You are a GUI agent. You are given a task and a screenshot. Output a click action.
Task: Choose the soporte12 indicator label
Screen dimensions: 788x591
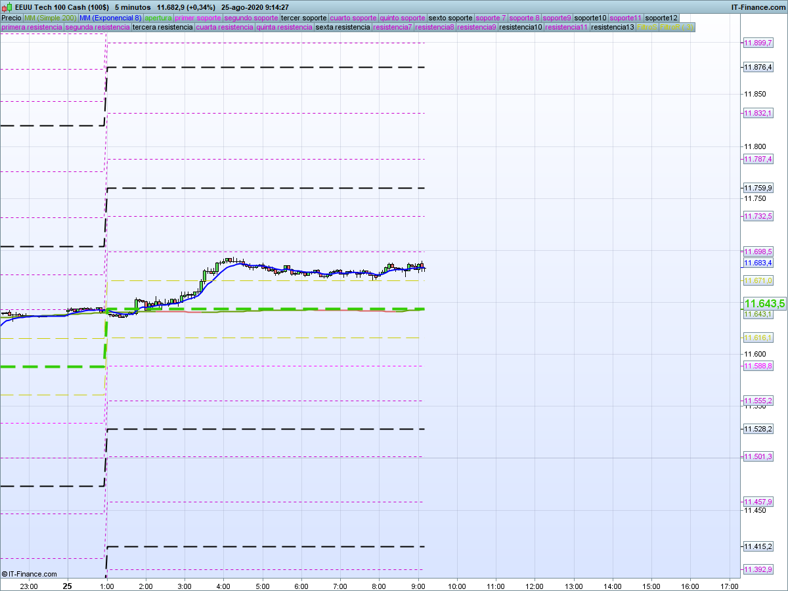tap(661, 18)
